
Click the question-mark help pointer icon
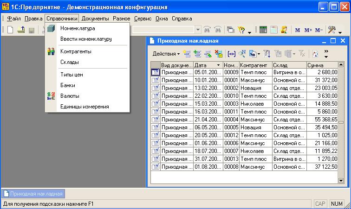point(242,30)
